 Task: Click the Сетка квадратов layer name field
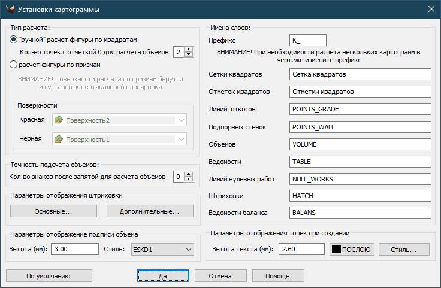pos(360,75)
